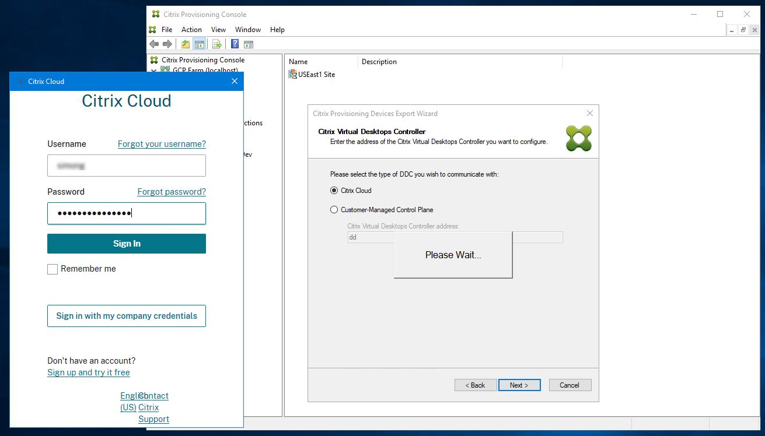Click the GCP Farm server icon in the tree
Screen dimensions: 765x436
coord(165,70)
